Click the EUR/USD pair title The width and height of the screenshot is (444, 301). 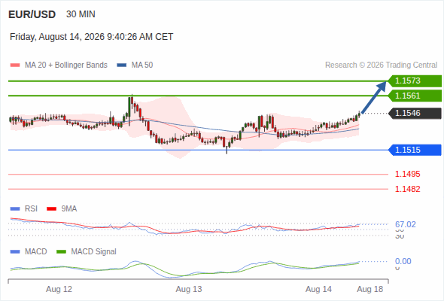[x=32, y=14]
